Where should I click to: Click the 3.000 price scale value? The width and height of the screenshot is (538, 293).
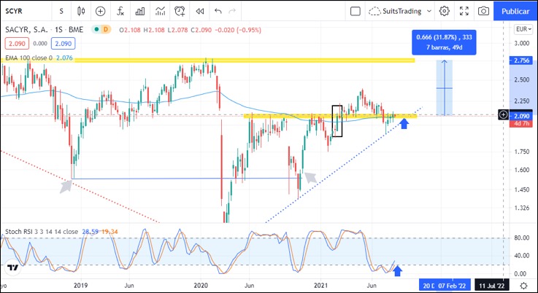522,43
